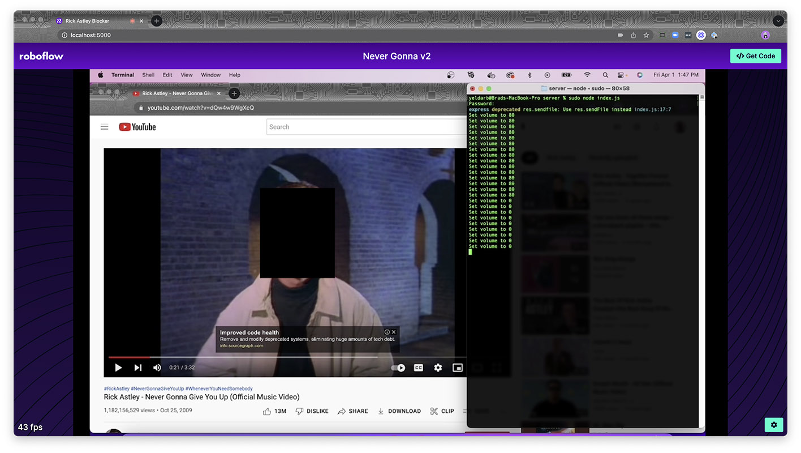Mute the YouTube video volume

157,368
